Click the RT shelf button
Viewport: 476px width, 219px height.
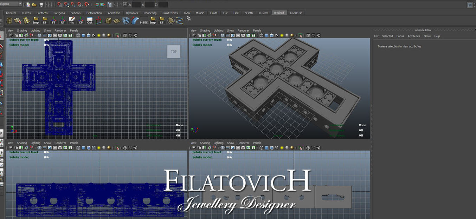click(63, 21)
